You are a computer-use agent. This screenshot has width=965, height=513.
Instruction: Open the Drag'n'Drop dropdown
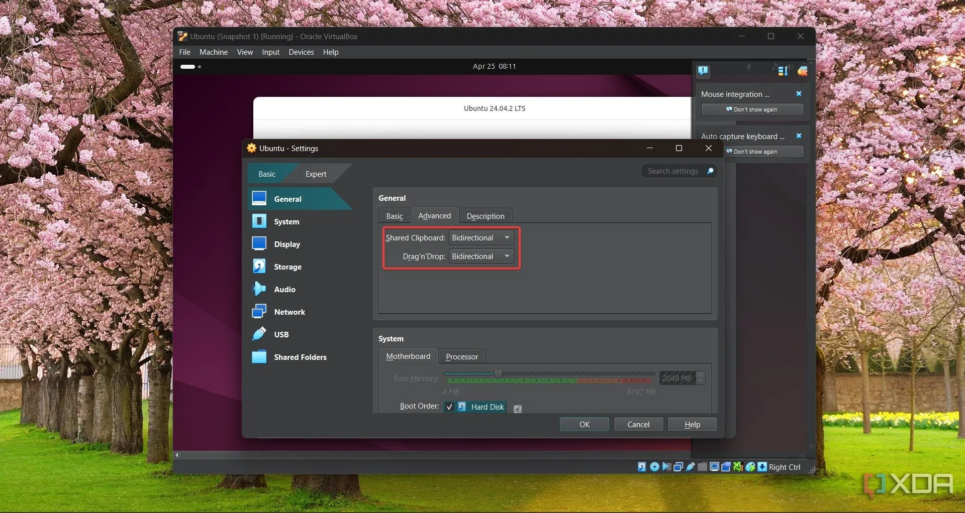pyautogui.click(x=481, y=256)
